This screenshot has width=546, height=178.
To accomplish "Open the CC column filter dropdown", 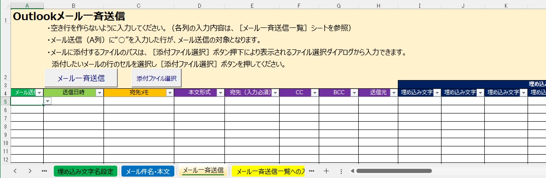I will pyautogui.click(x=315, y=93).
